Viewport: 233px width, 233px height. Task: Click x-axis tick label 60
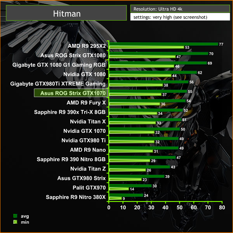(194, 207)
